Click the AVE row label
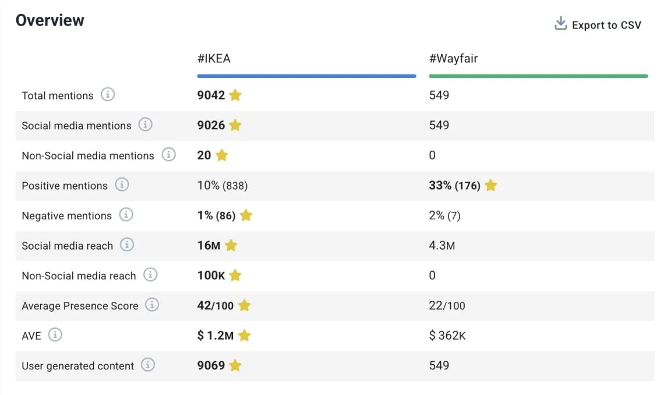Image resolution: width=664 pixels, height=395 pixels. click(x=31, y=336)
